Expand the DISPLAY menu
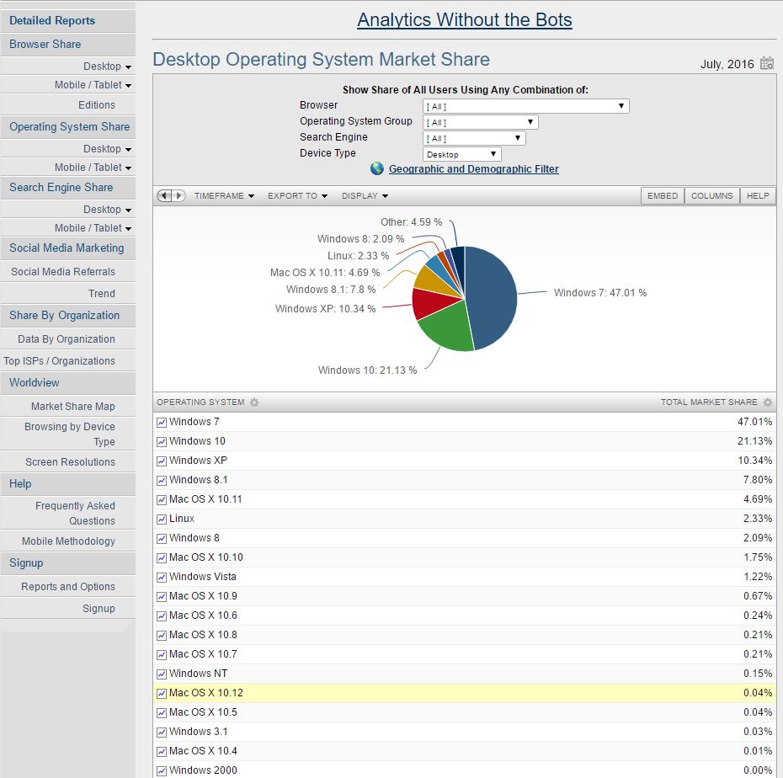The height and width of the screenshot is (778, 783). click(x=365, y=195)
